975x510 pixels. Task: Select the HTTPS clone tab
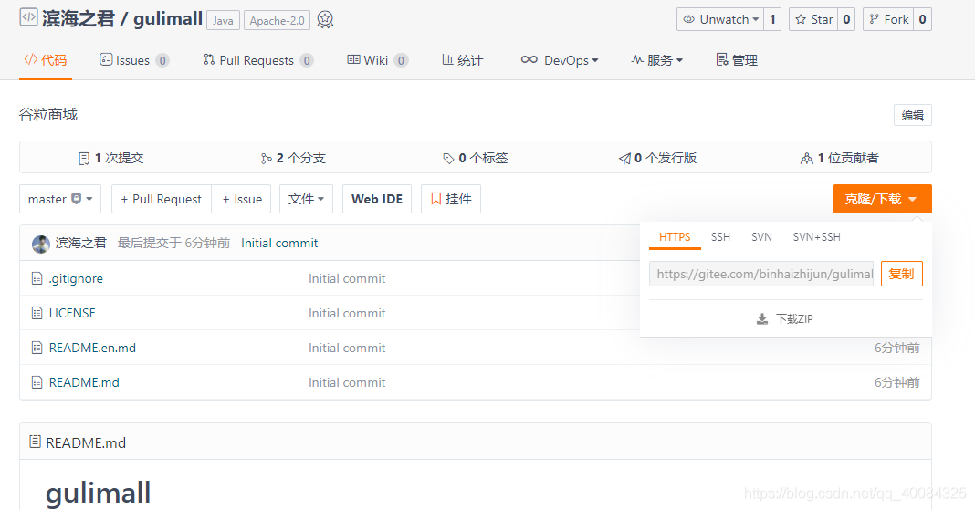point(675,236)
